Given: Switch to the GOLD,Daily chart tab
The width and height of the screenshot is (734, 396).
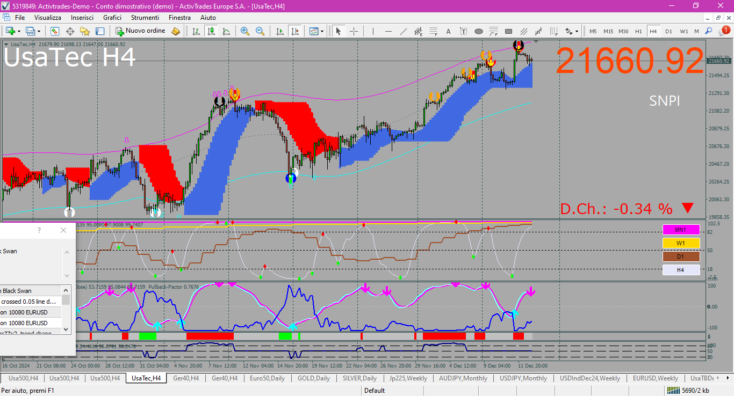Looking at the screenshot, I should 314,378.
